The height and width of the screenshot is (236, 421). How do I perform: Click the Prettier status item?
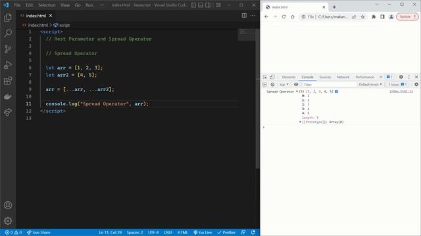(x=226, y=233)
